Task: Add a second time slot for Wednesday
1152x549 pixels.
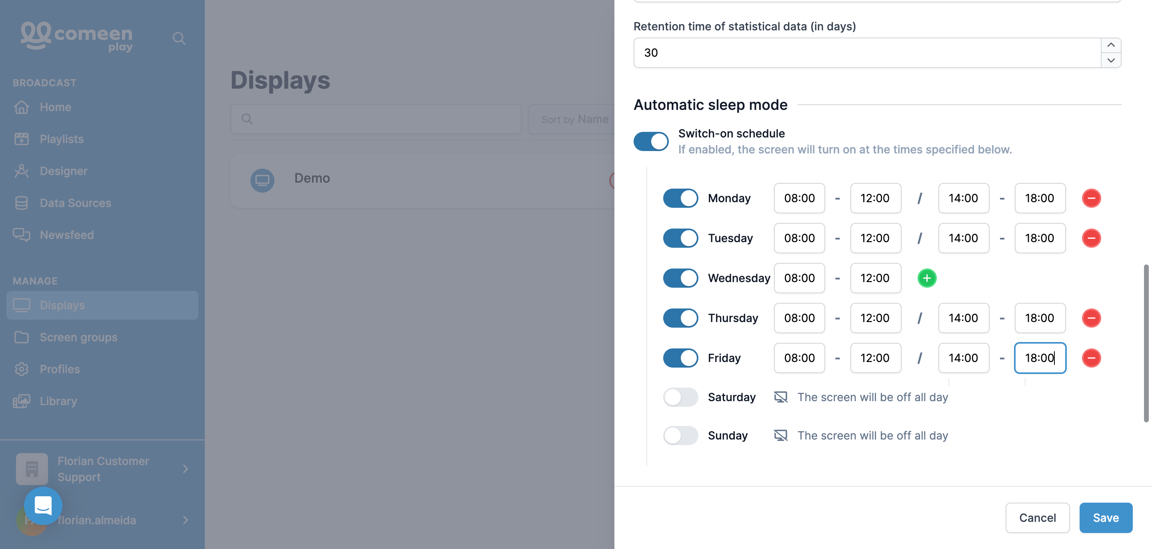Action: tap(927, 278)
